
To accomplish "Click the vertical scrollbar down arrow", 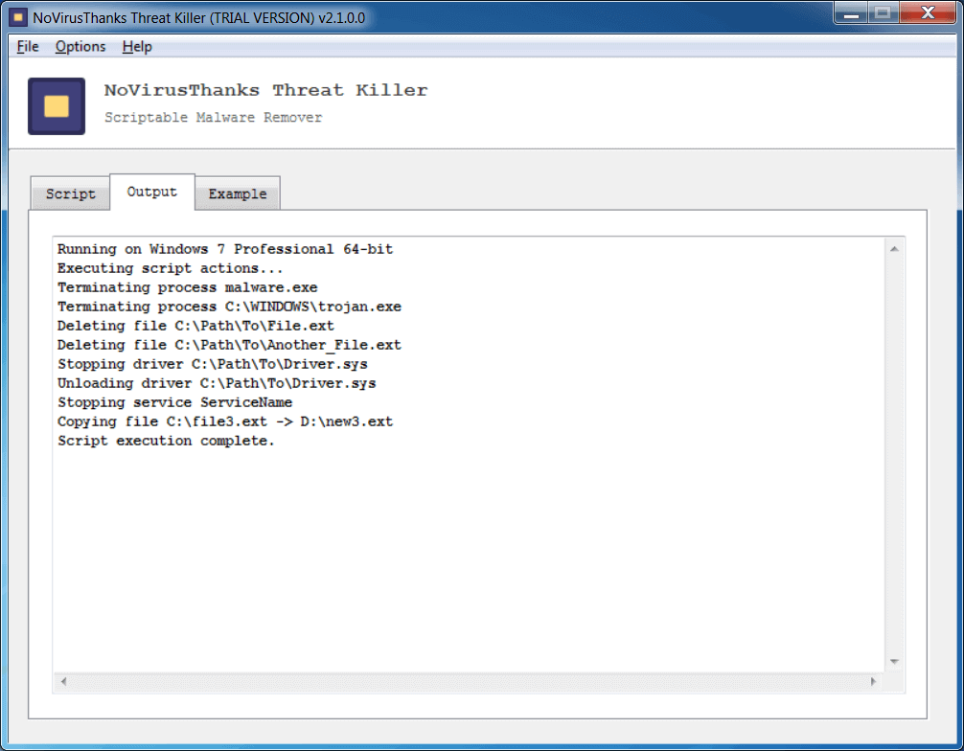I will tap(895, 662).
